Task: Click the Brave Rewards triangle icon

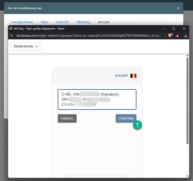Action: tap(178, 36)
